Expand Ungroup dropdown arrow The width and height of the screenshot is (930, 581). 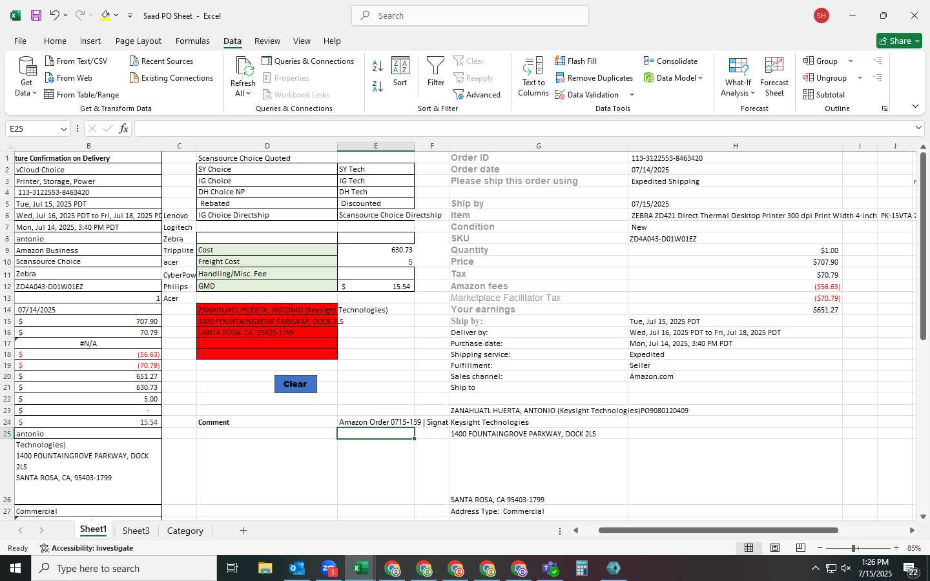pos(860,77)
